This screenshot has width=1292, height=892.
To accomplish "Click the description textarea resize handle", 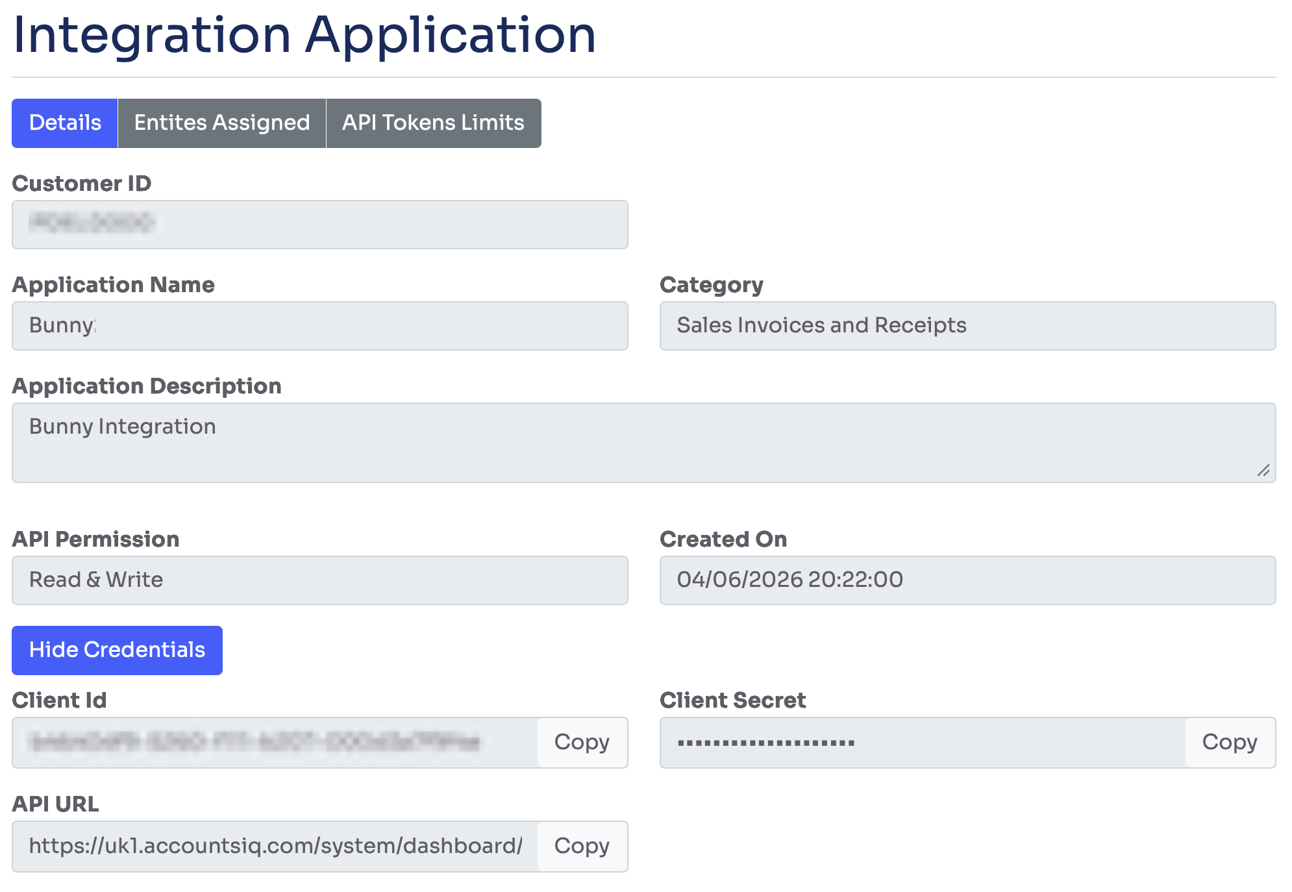I will pyautogui.click(x=1263, y=471).
